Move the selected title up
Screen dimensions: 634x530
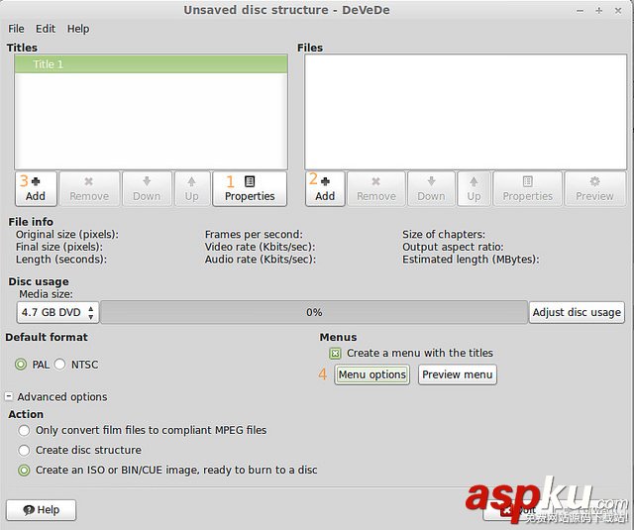tap(192, 189)
